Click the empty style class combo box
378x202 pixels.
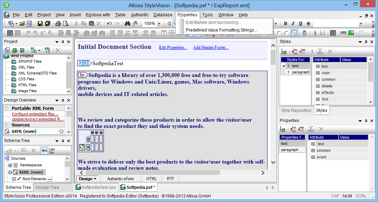338,24
